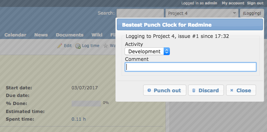Go to the Documents tab
The image size is (267, 132).
click(70, 35)
